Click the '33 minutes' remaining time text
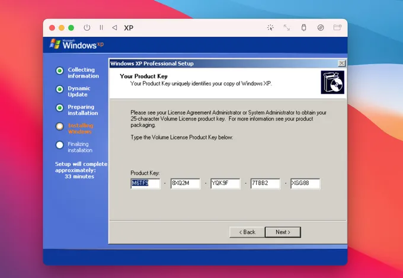This screenshot has width=403, height=278. click(x=79, y=177)
